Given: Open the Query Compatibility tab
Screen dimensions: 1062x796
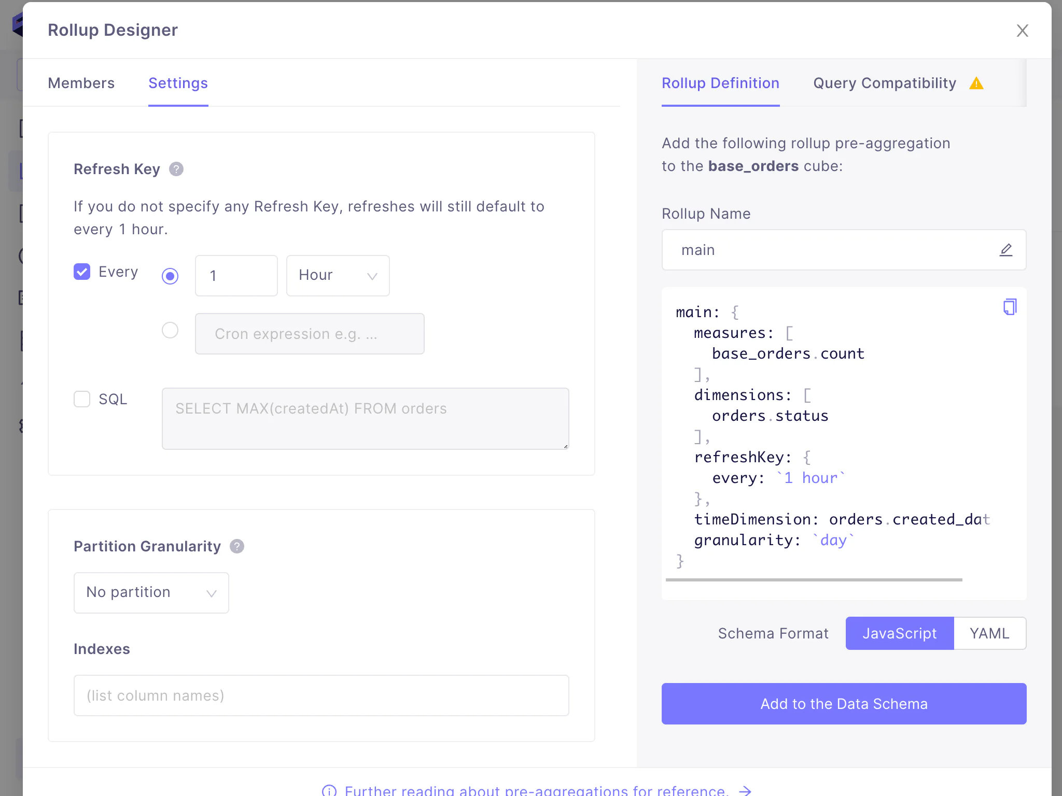Looking at the screenshot, I should coord(884,83).
